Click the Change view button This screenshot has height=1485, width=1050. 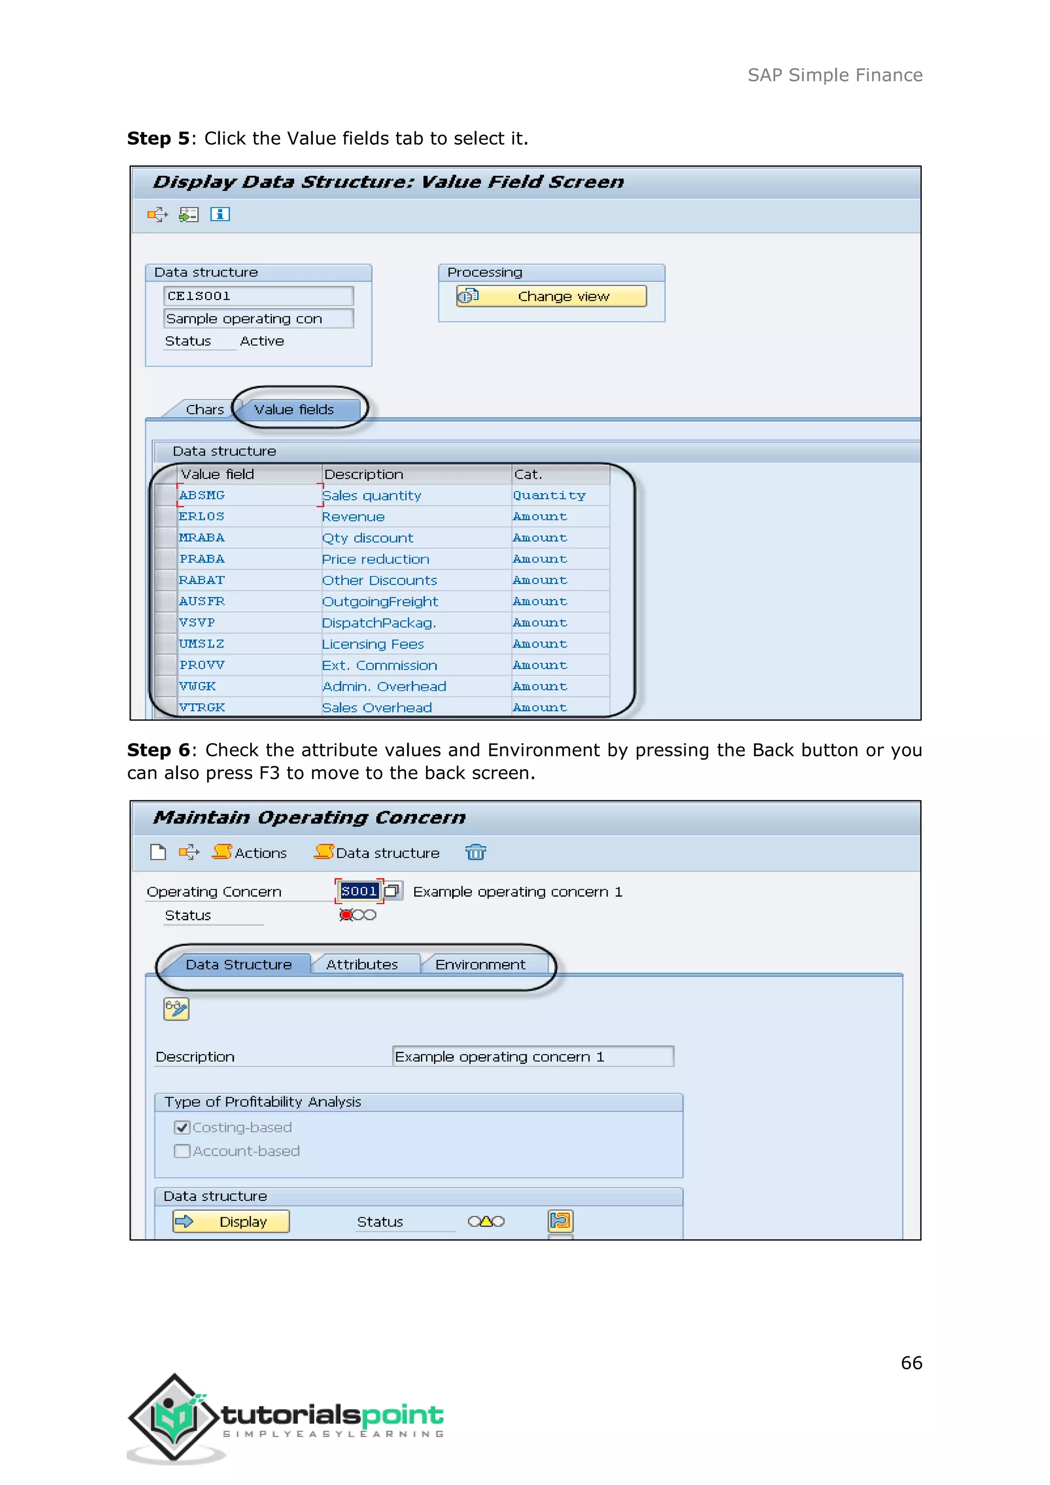click(551, 296)
